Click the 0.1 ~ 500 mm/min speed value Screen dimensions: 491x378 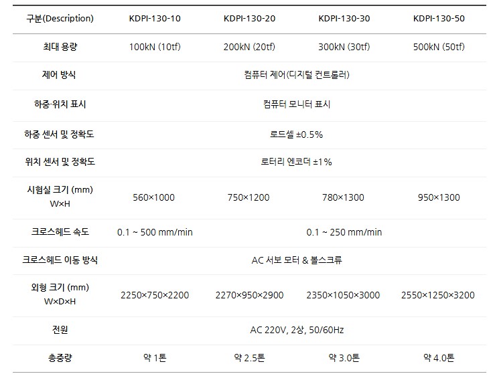coord(155,232)
